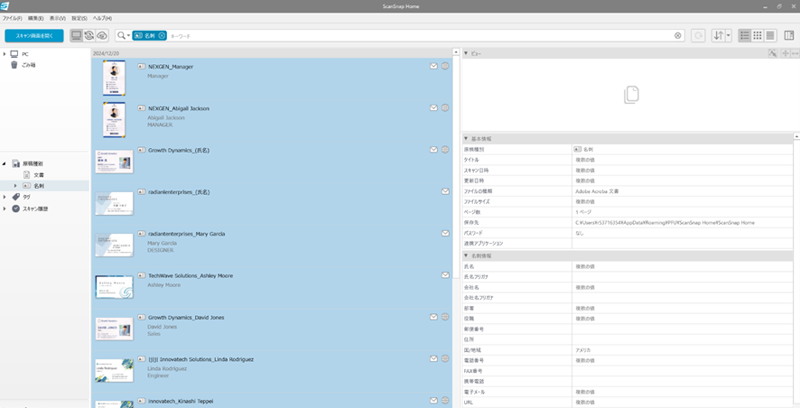Click mail icon on NEXGEN_Abigail Jackson row
Viewport: 800px width, 408px height.
[434, 108]
